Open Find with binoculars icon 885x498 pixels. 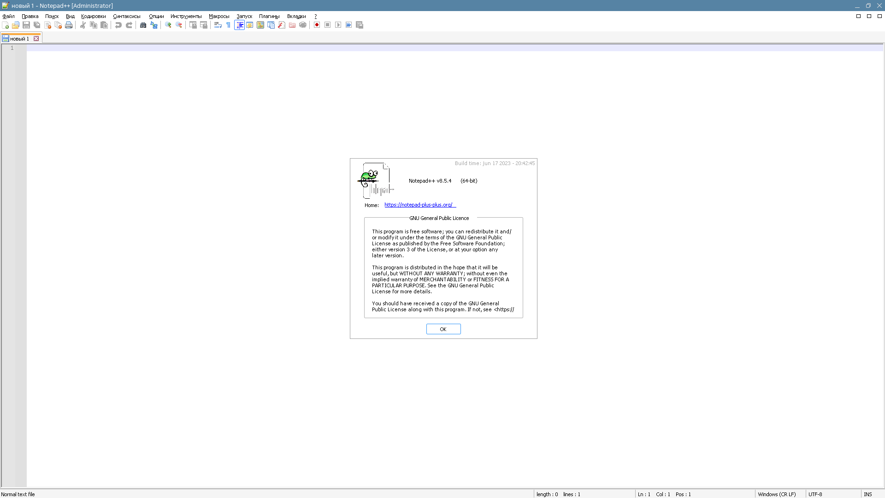pos(143,25)
